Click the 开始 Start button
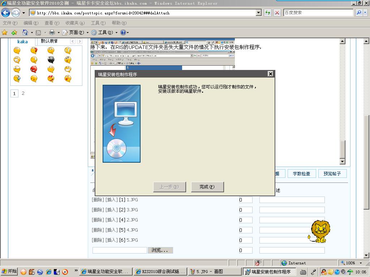The image size is (370, 277). (x=9, y=272)
